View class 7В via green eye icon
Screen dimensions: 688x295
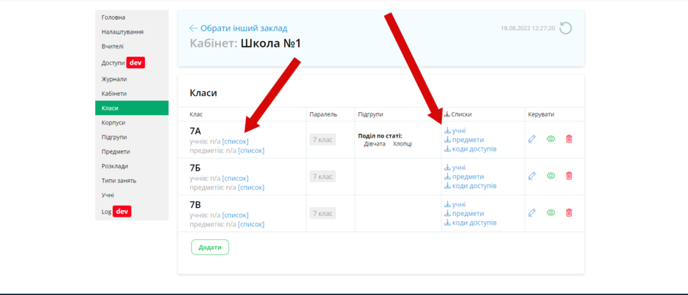(x=551, y=213)
